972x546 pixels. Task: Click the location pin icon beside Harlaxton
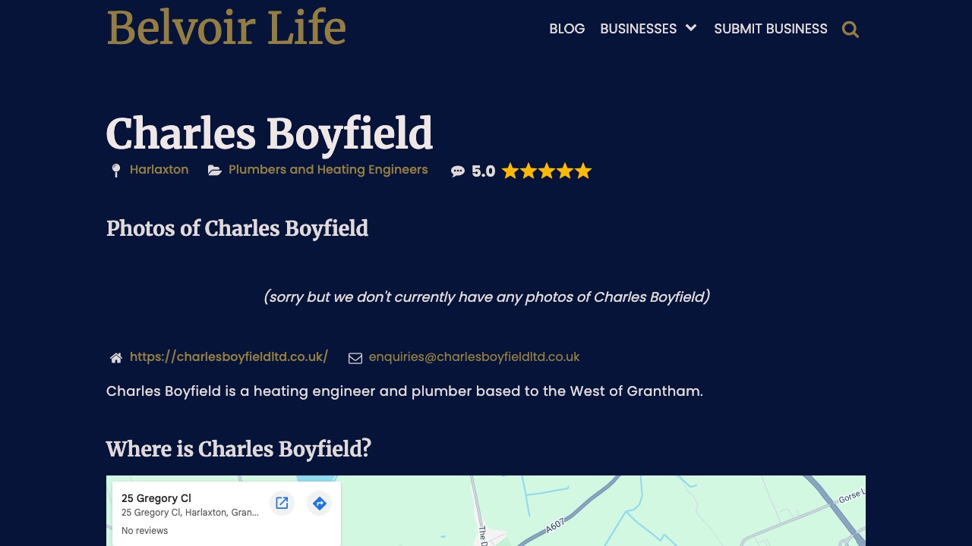115,170
